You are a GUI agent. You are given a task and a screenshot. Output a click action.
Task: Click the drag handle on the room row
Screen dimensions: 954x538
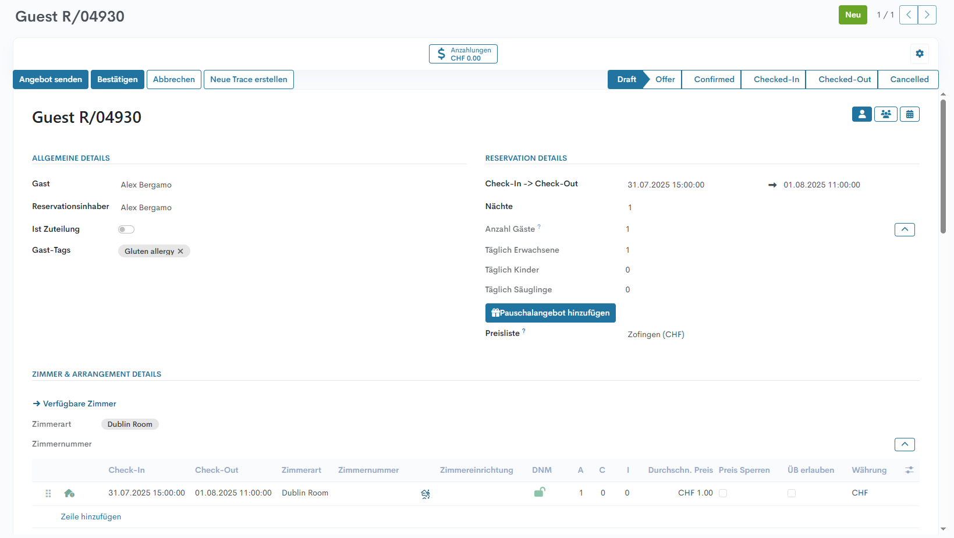coord(48,493)
